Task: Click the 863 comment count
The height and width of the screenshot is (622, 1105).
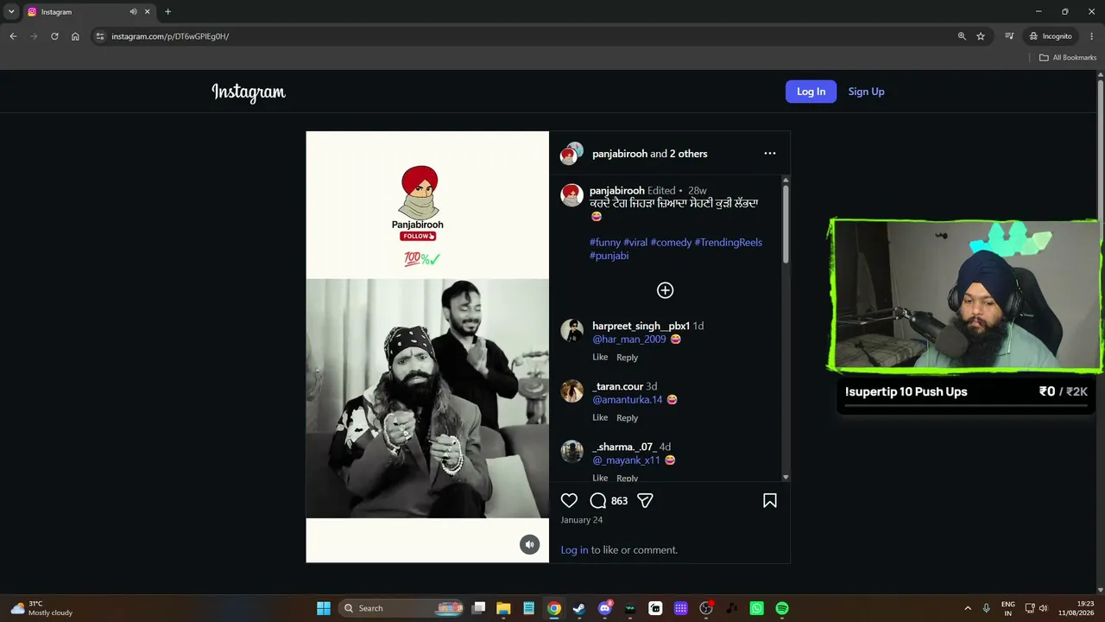Action: pos(619,501)
